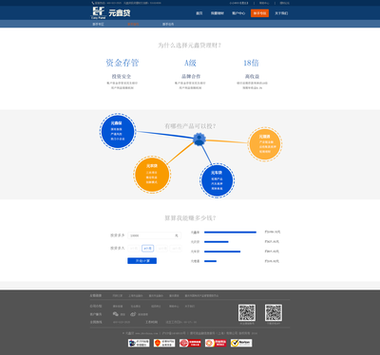Open 账户中心 in the main navigation
Screen dimensions: 380x355
point(238,13)
